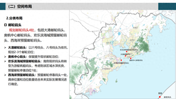Click the arrow bullet beside 欢乐滨海城预留邮轮码头
Screen dimensions: 176x99
pos(5,61)
